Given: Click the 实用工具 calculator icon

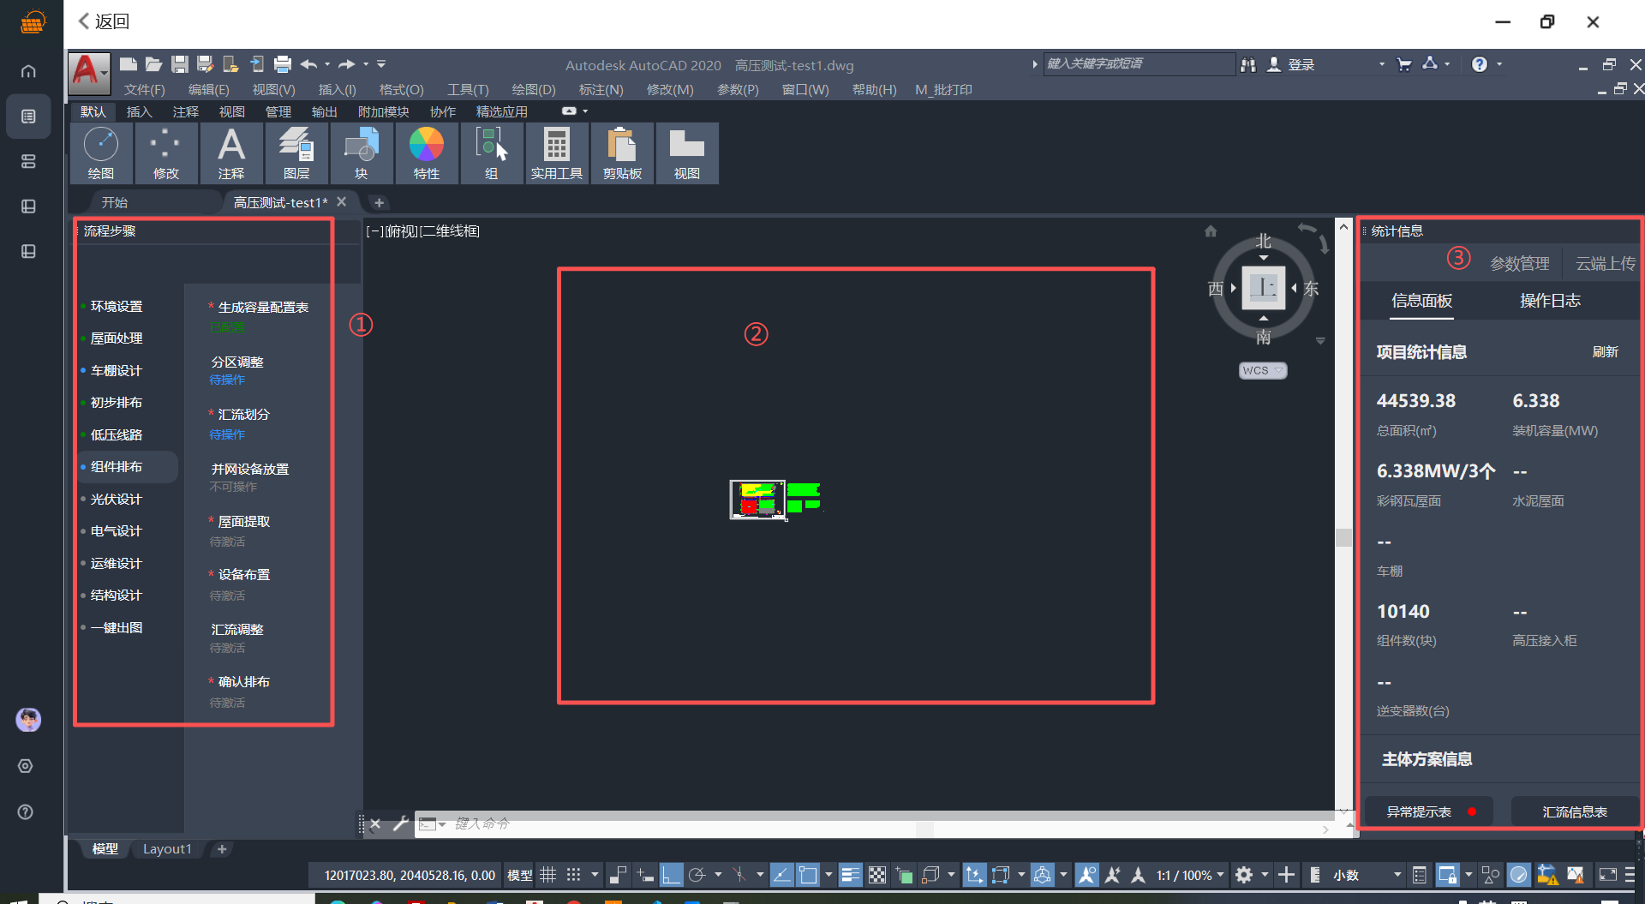Looking at the screenshot, I should click(x=556, y=153).
